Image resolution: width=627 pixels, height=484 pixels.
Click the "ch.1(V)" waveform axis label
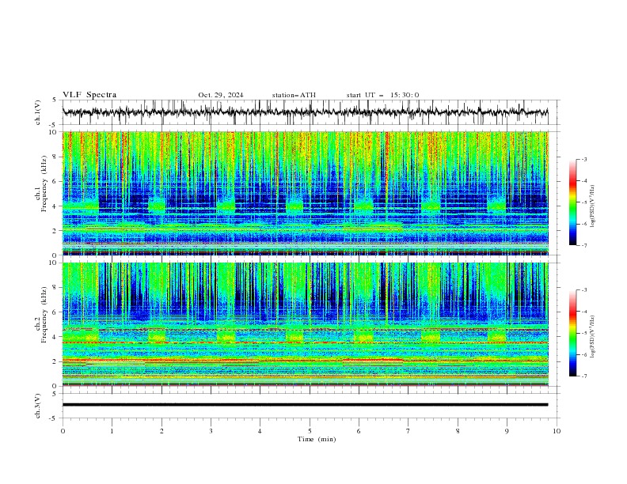coord(38,112)
